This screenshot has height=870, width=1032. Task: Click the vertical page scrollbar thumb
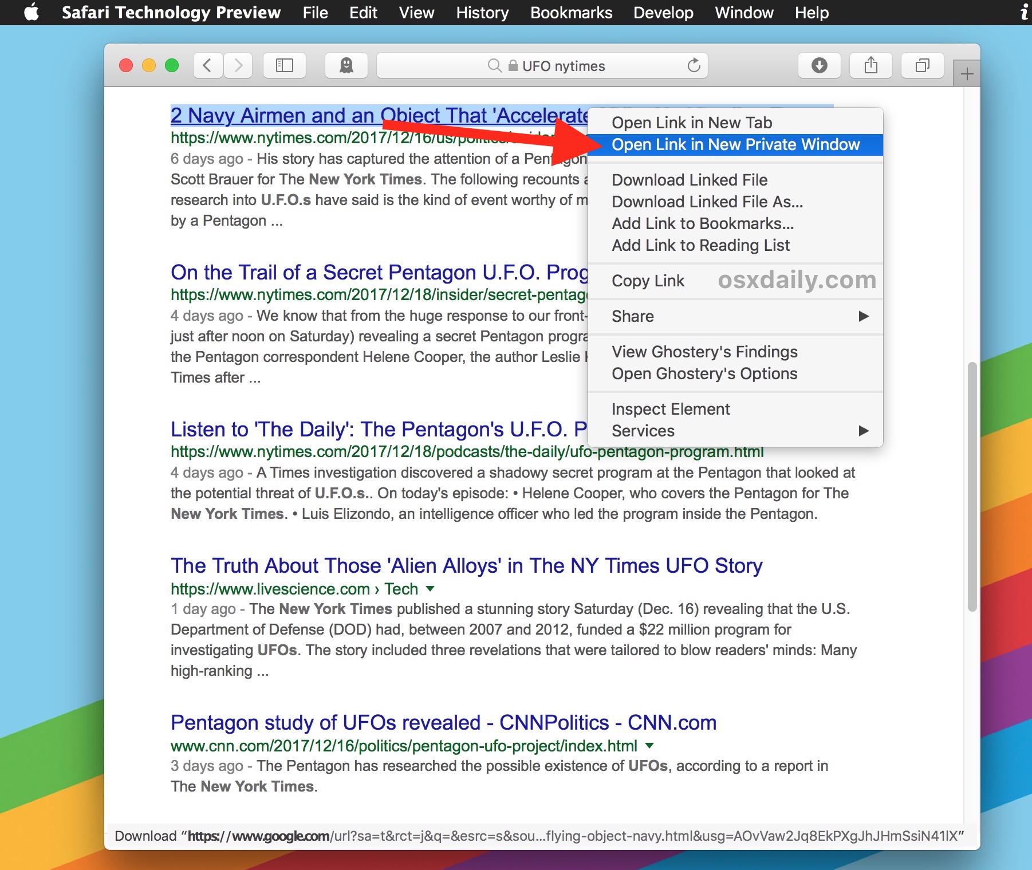coord(972,487)
